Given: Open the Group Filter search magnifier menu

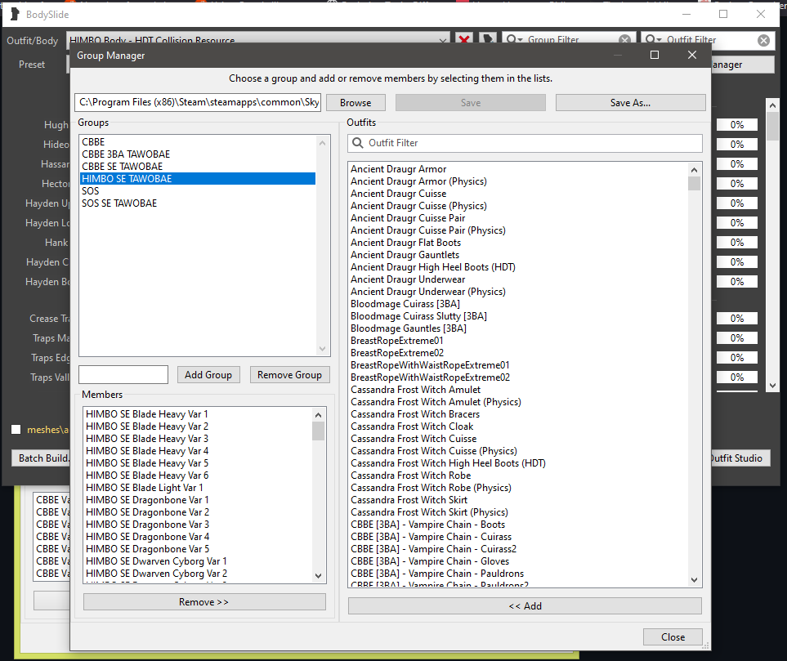Looking at the screenshot, I should [x=513, y=39].
